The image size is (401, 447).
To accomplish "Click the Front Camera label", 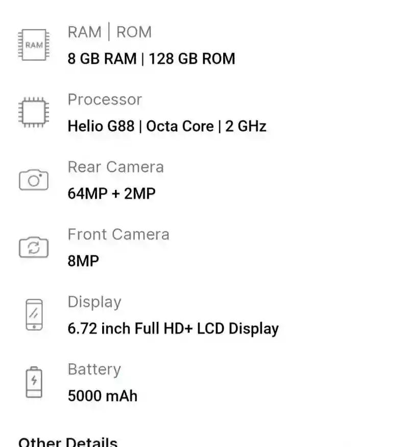I will [x=119, y=234].
